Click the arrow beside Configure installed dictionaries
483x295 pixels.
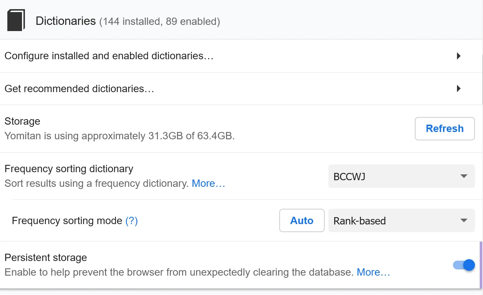coord(458,56)
